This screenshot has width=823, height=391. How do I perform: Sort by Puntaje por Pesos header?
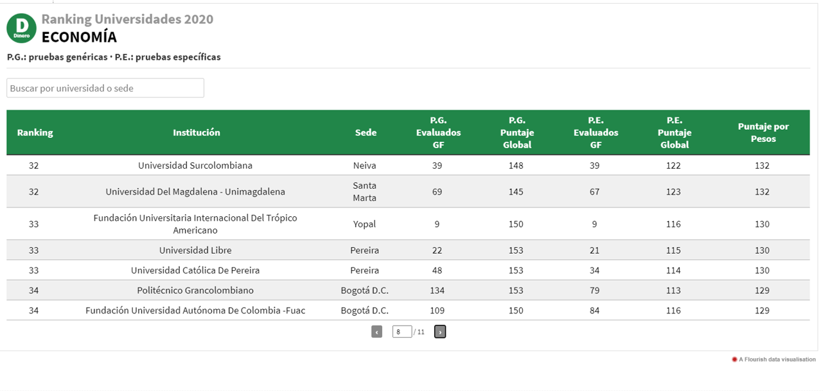[763, 133]
